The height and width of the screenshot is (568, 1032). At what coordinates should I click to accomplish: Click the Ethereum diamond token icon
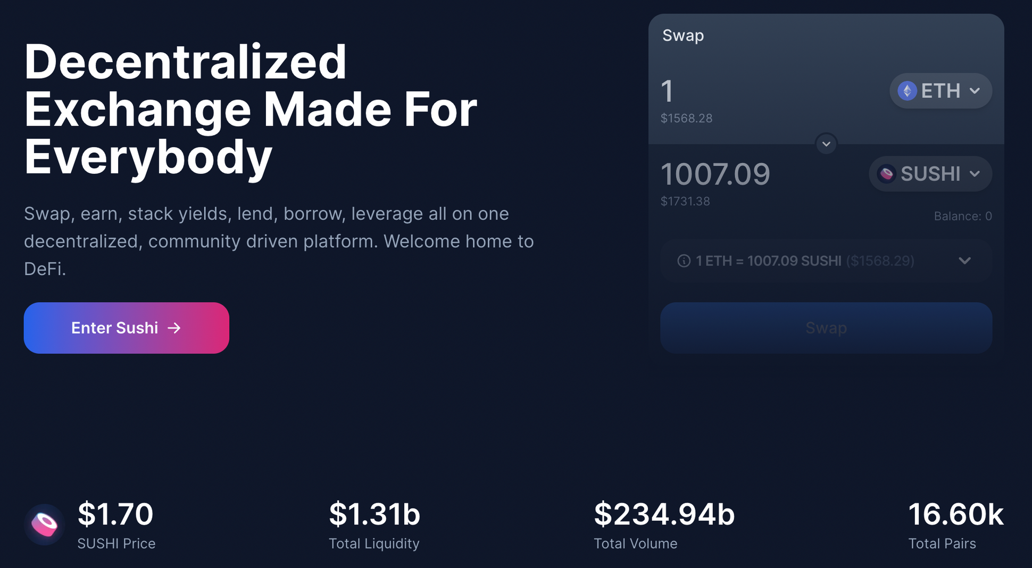point(907,91)
